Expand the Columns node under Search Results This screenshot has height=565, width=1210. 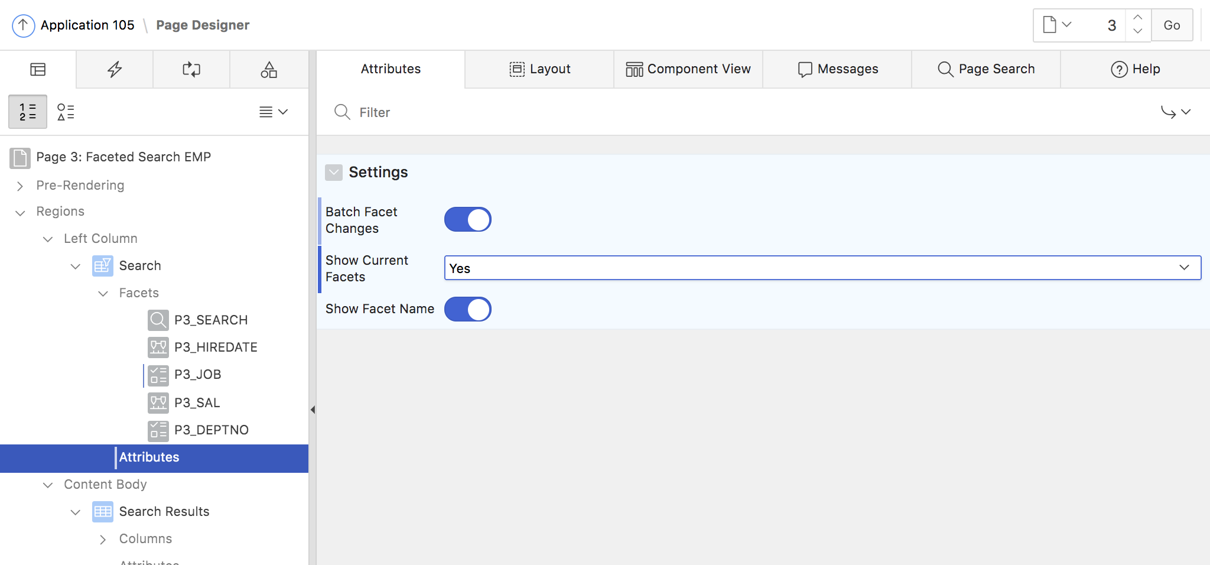coord(102,538)
